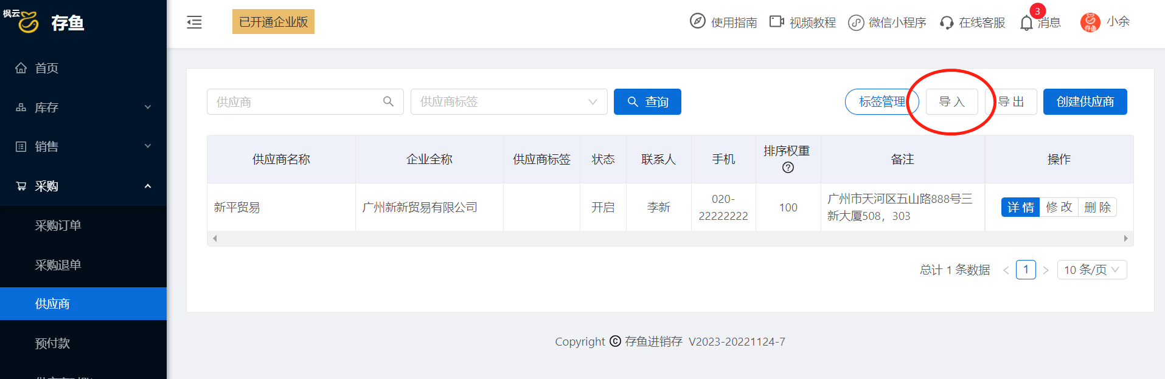
Task: Click the 排序权重 help question-mark icon
Action: coord(788,168)
